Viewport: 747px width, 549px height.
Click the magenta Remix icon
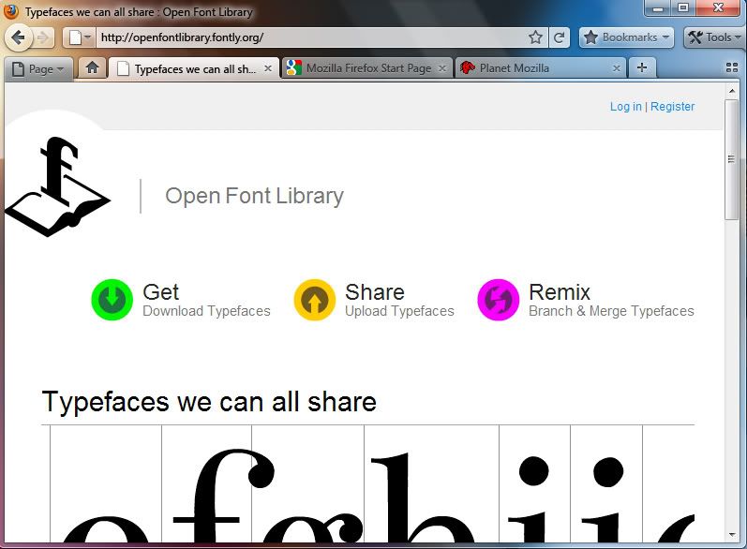point(498,300)
